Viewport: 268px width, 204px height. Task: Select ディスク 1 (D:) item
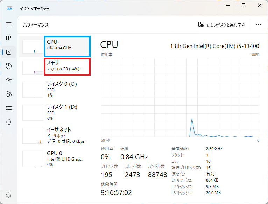55,113
